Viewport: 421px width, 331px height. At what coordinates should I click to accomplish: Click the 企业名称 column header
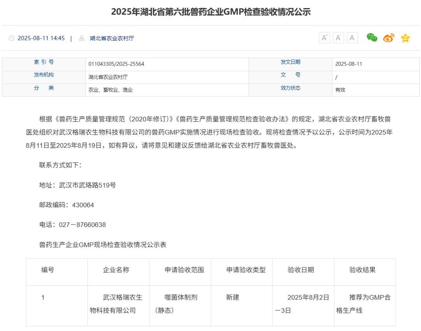[116, 270]
